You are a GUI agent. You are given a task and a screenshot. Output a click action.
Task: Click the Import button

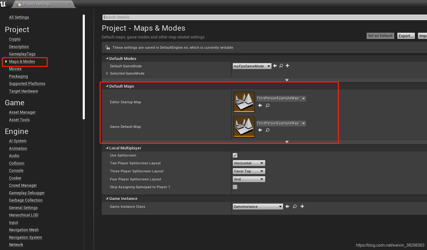[x=423, y=36]
